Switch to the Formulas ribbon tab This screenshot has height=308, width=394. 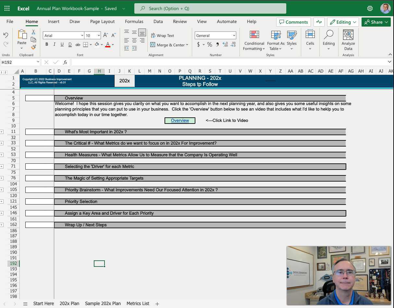(134, 21)
